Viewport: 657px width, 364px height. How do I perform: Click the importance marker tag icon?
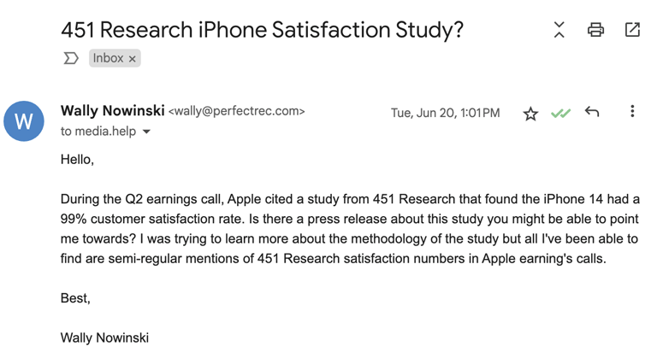[71, 58]
